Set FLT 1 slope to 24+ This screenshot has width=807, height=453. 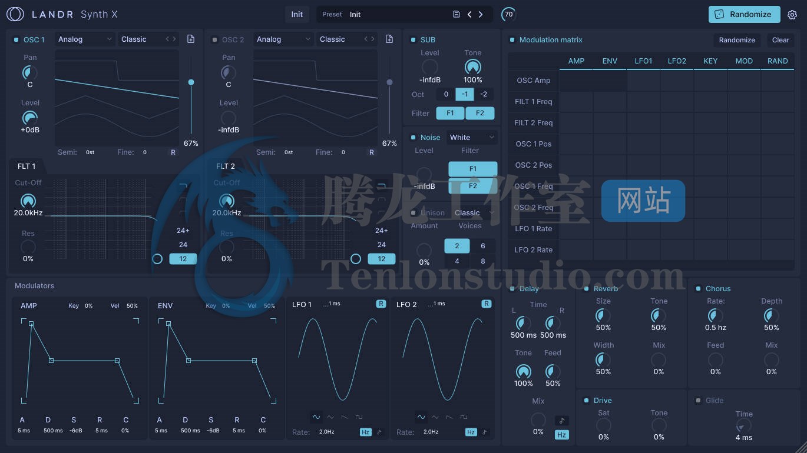click(x=183, y=231)
